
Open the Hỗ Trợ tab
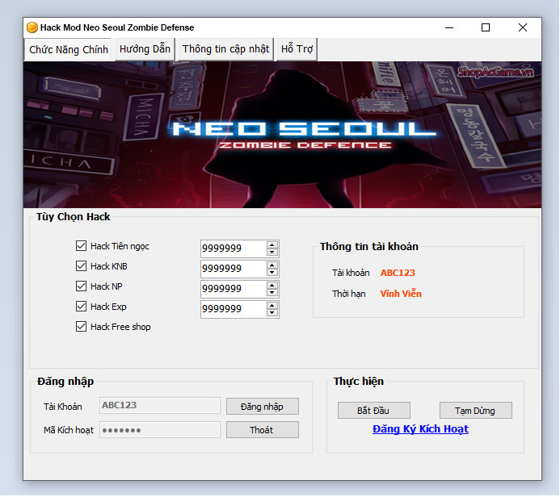point(297,49)
